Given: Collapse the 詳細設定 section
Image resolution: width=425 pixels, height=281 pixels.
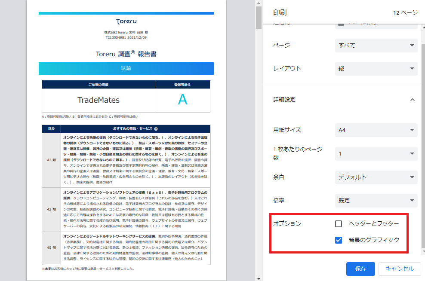Looking at the screenshot, I should pos(412,100).
